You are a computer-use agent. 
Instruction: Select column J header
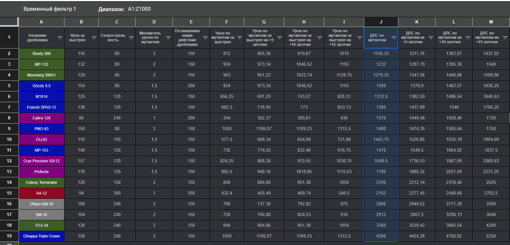point(381,22)
